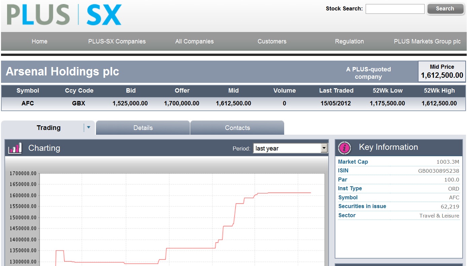
Task: Click the Charting bar chart icon
Action: click(15, 148)
